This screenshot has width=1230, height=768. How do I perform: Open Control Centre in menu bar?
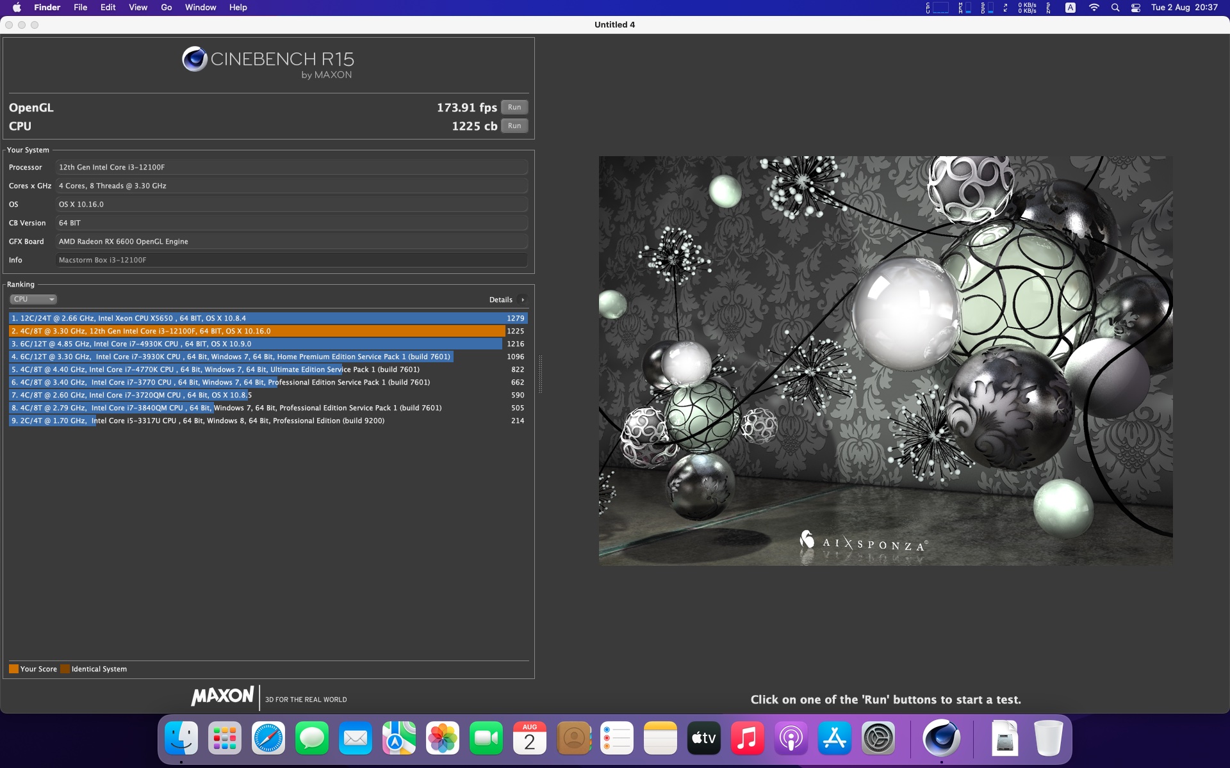pos(1136,8)
